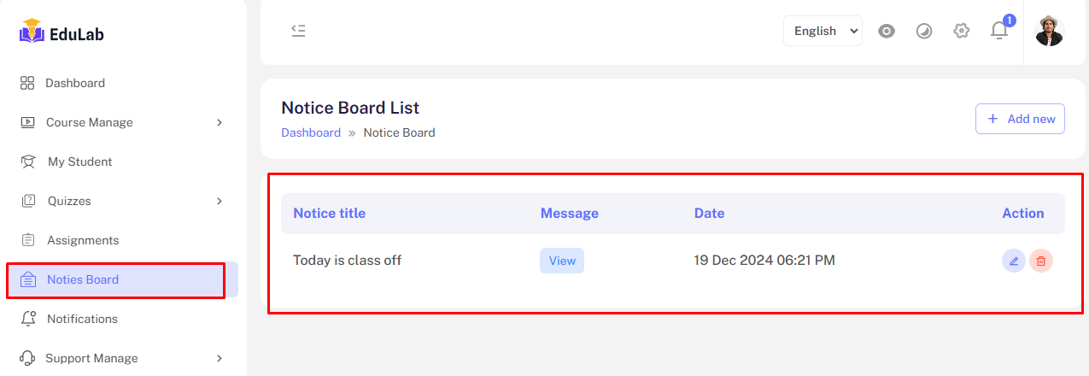Screen dimensions: 1089x376
Task: Click the user profile avatar
Action: point(1049,31)
